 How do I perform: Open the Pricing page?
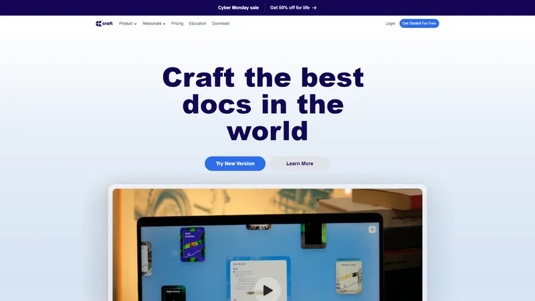click(x=177, y=23)
